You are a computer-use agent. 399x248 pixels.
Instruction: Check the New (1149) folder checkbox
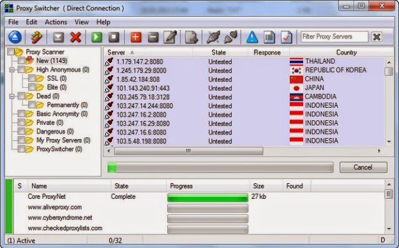point(21,61)
